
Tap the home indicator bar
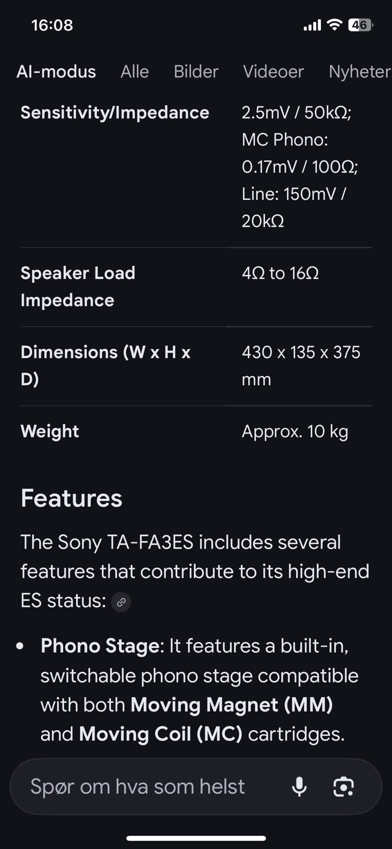[196, 838]
